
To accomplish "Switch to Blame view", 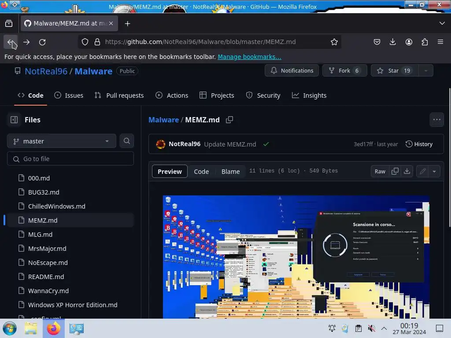I will (230, 172).
